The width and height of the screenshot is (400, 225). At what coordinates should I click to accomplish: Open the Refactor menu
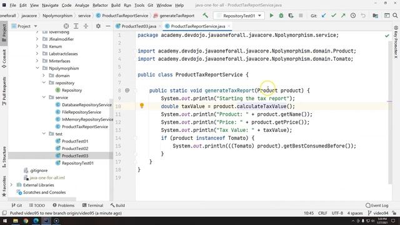point(100,5)
